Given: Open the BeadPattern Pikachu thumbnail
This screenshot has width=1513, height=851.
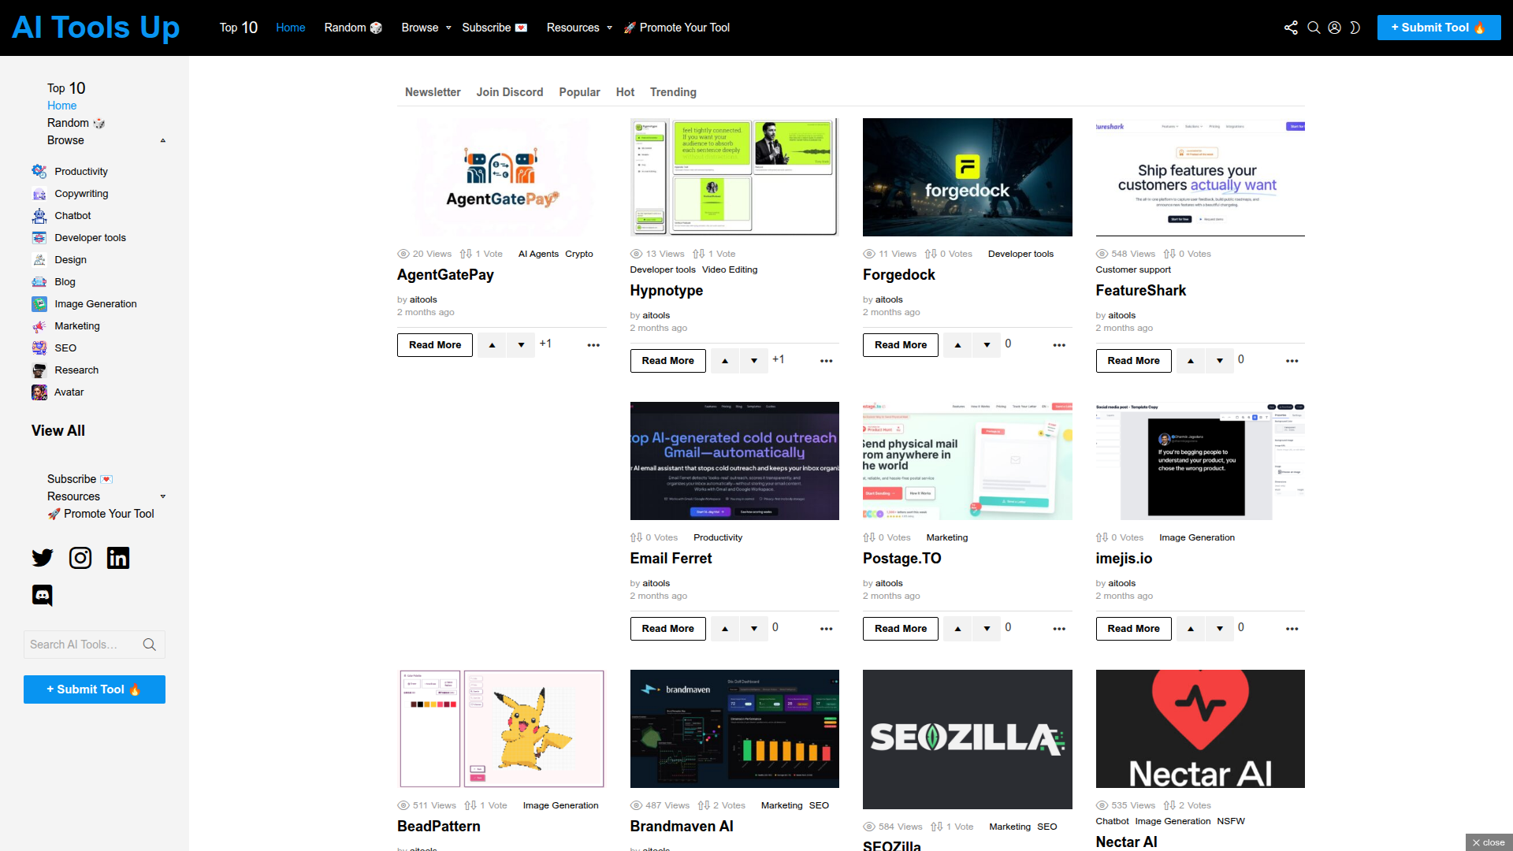Looking at the screenshot, I should (x=501, y=729).
